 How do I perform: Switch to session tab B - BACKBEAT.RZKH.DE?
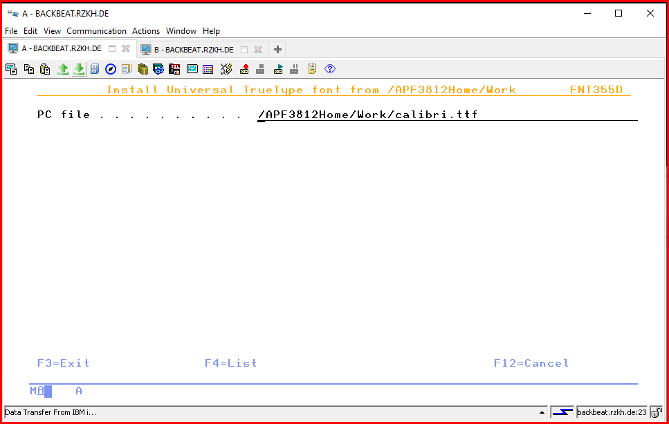(x=194, y=50)
